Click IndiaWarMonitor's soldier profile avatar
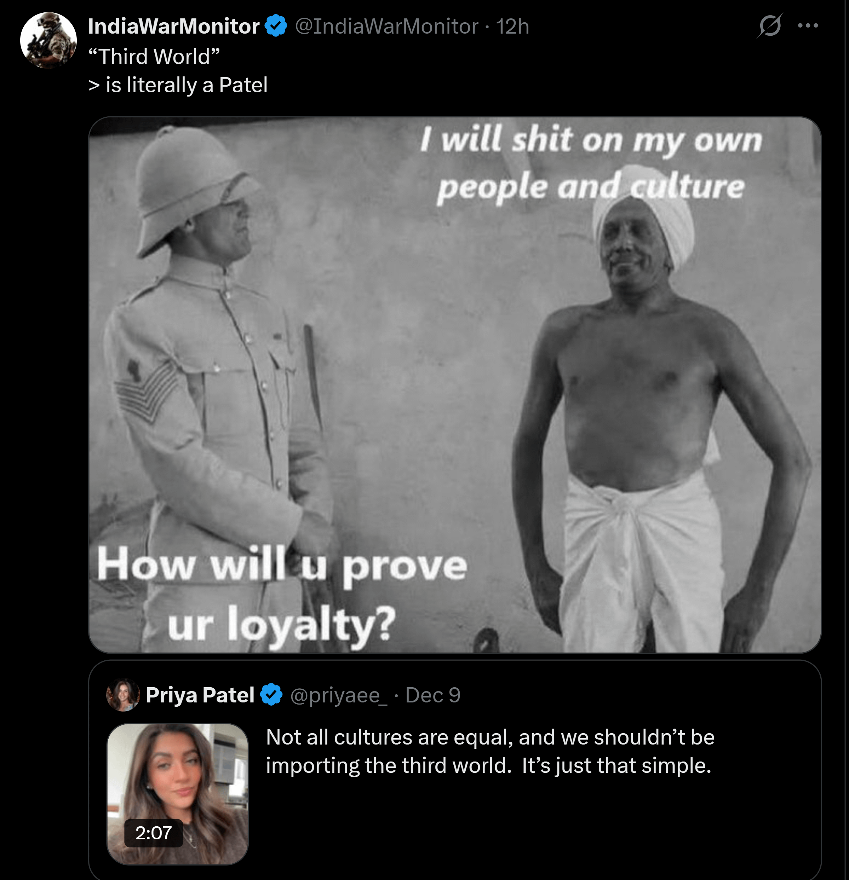The height and width of the screenshot is (880, 849). (x=48, y=40)
